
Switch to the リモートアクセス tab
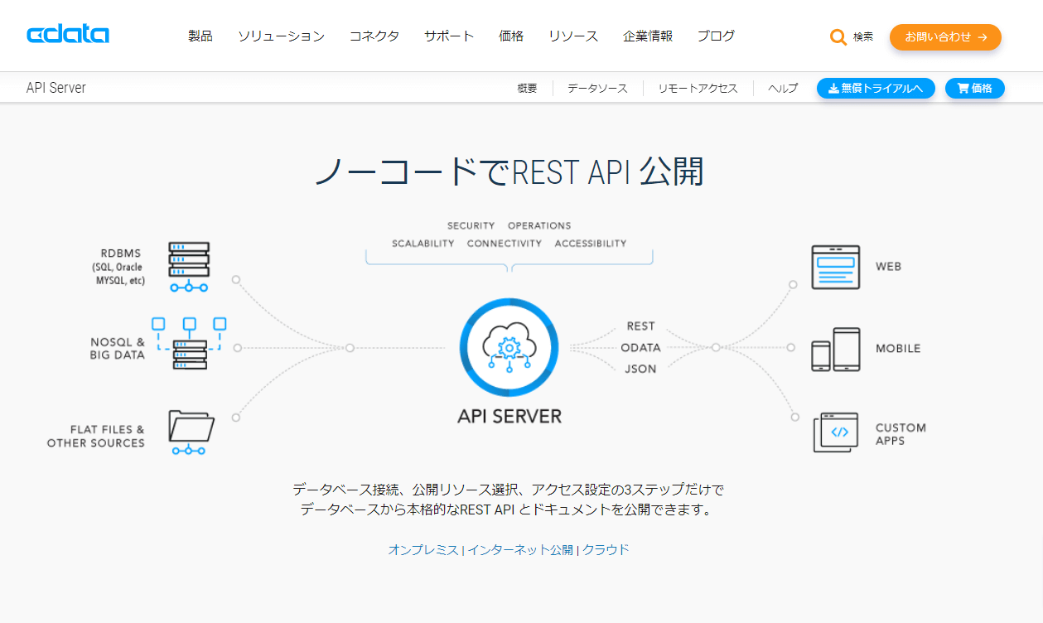[x=698, y=88]
